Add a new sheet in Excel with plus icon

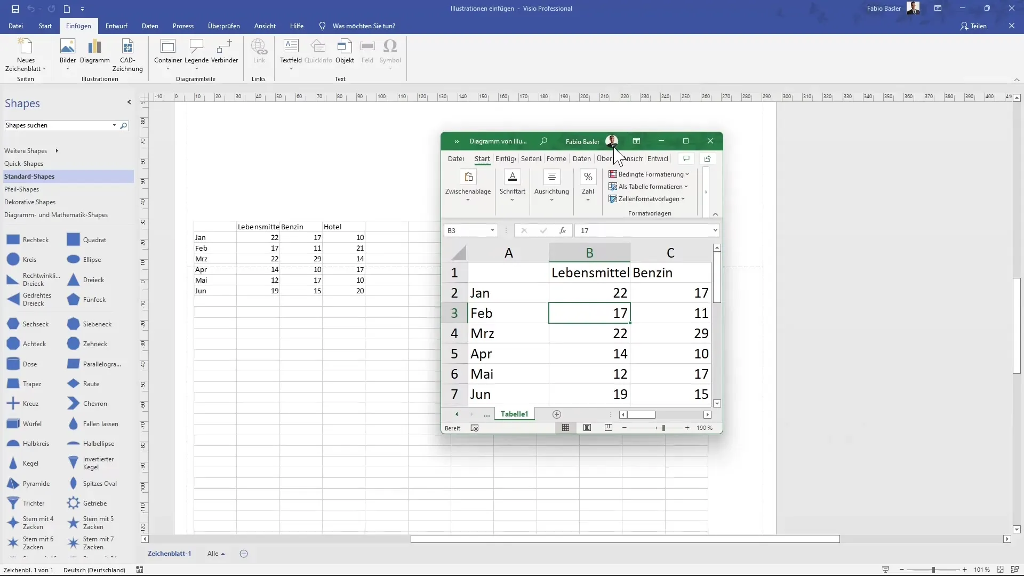pyautogui.click(x=557, y=414)
